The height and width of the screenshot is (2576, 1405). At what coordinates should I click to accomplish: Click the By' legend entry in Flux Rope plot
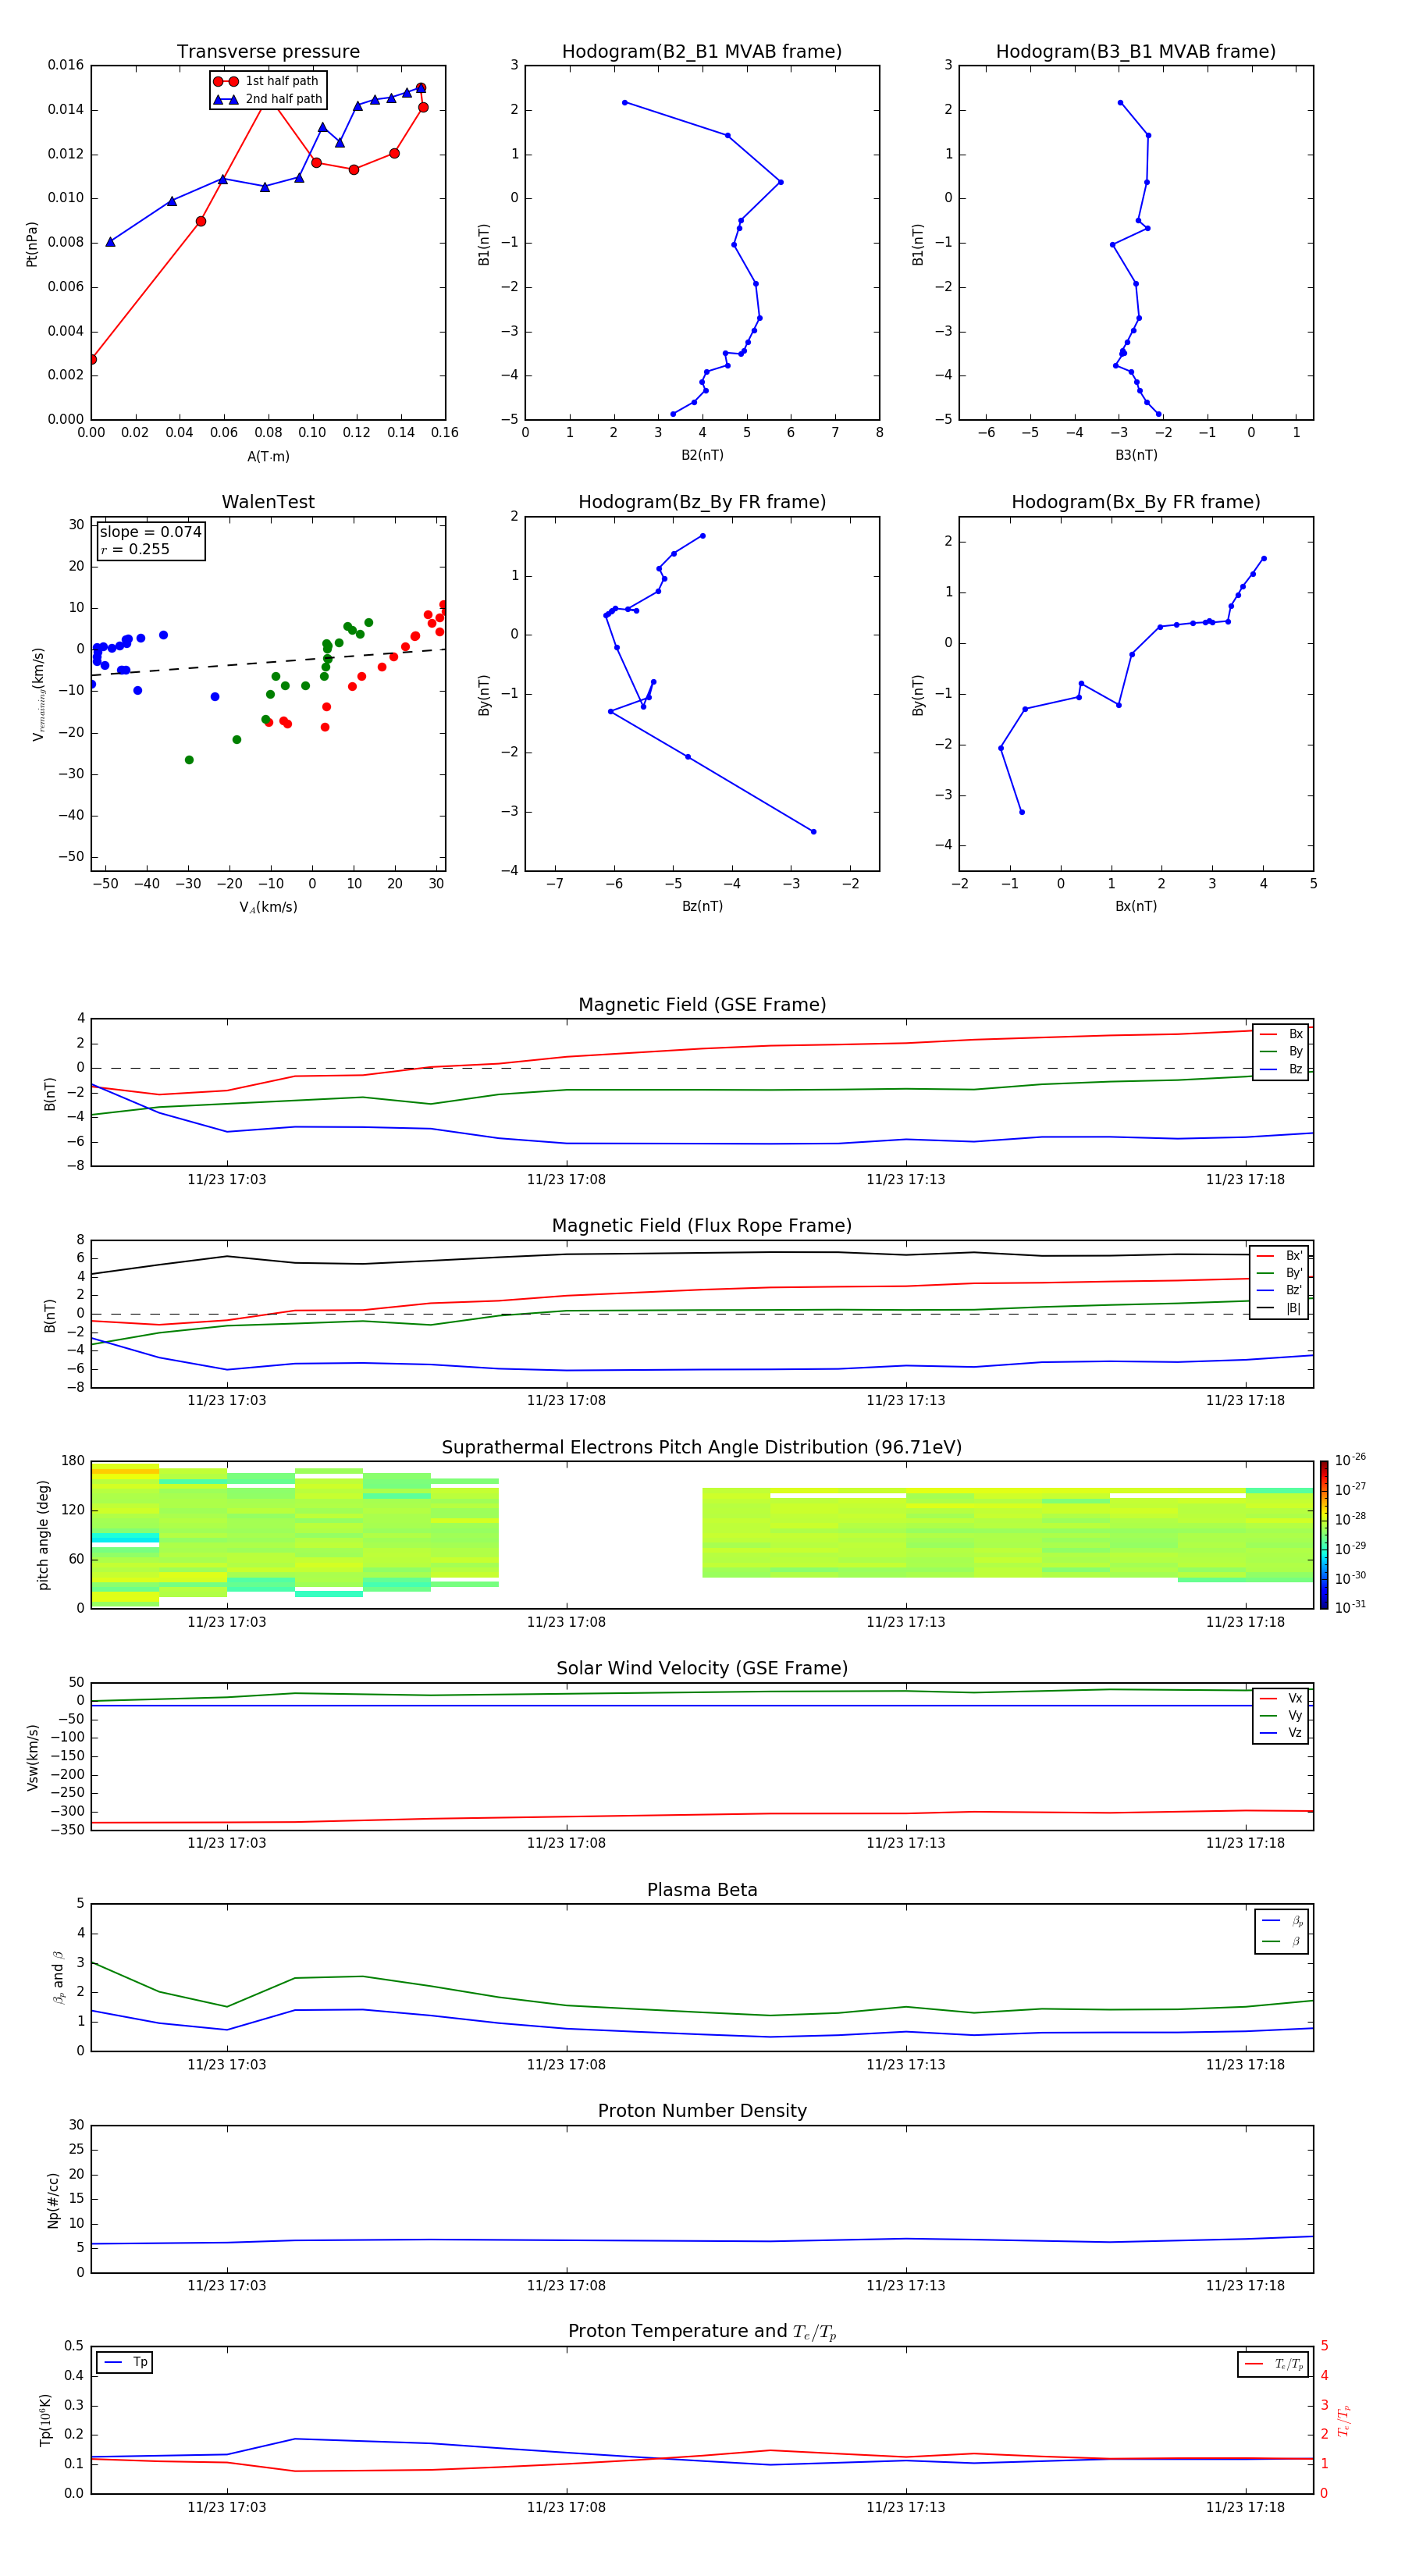coord(1279,1273)
